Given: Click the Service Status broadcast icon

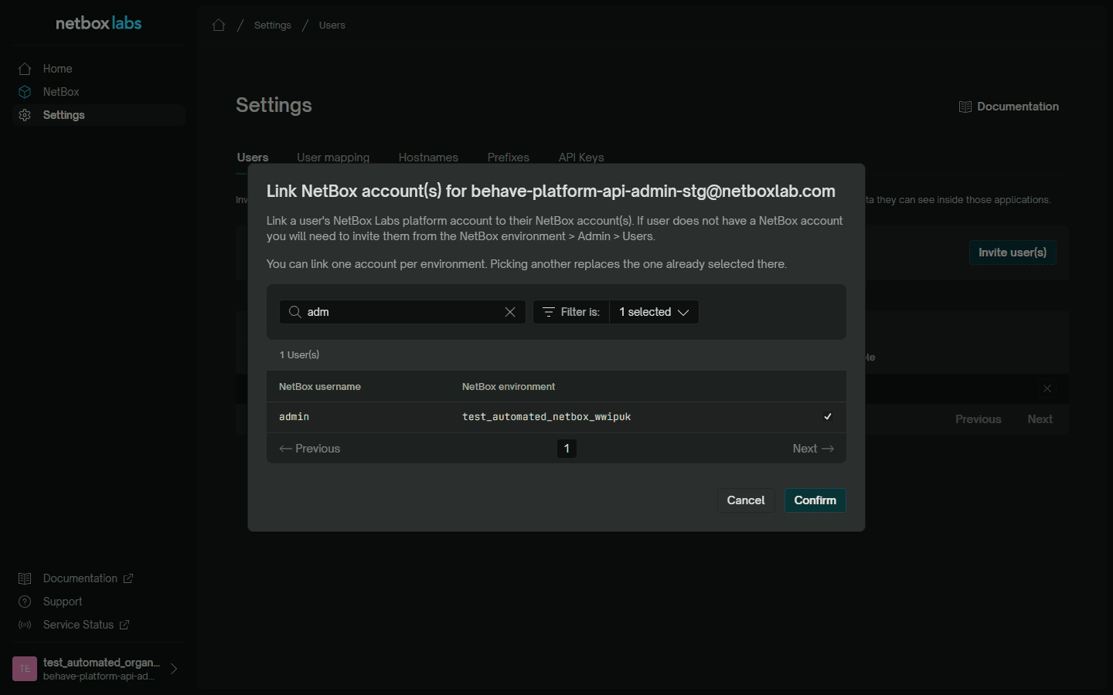Looking at the screenshot, I should pyautogui.click(x=25, y=625).
